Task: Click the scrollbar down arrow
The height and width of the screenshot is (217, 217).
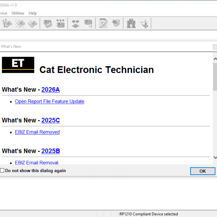Action: [x=215, y=157]
